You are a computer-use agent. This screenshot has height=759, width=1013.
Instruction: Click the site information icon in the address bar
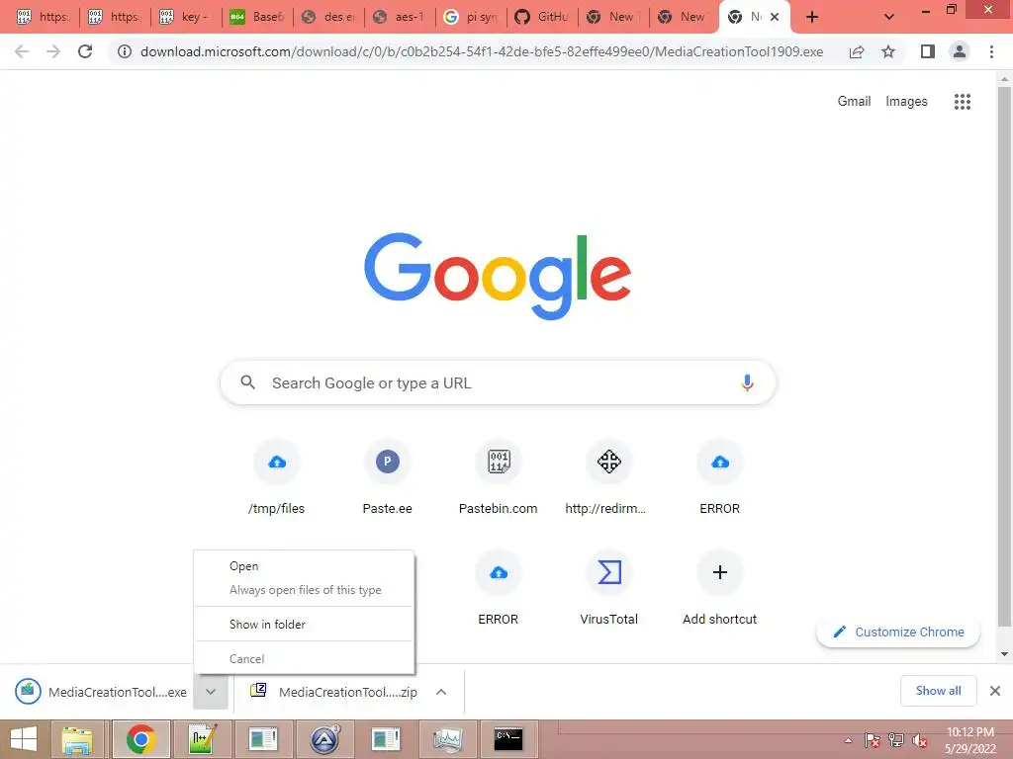[x=124, y=51]
